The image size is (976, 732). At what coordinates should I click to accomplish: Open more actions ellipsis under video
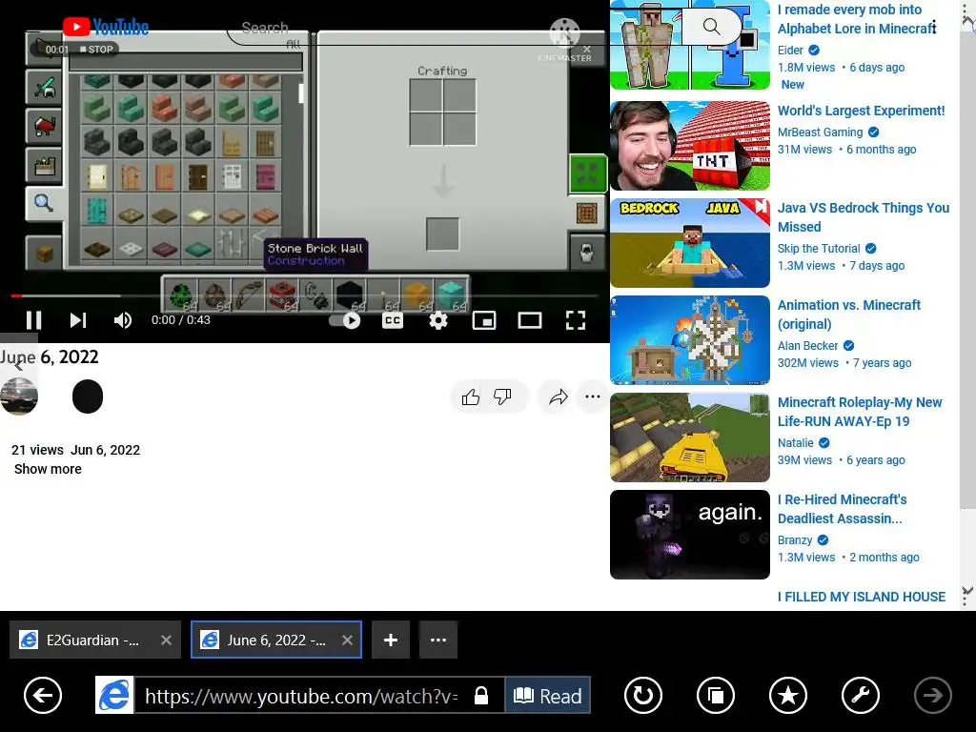[593, 396]
